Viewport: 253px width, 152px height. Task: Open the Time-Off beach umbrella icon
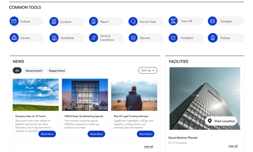pyautogui.click(x=173, y=21)
